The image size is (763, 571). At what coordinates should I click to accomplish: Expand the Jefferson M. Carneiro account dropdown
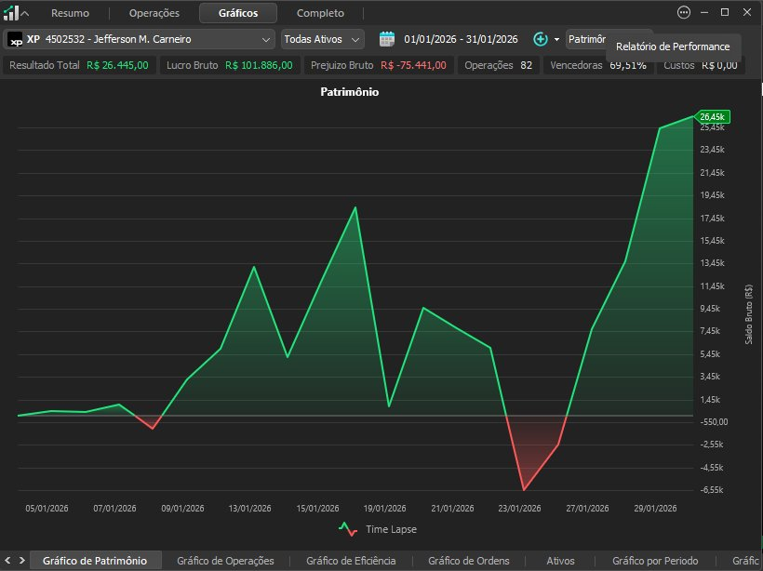140,39
